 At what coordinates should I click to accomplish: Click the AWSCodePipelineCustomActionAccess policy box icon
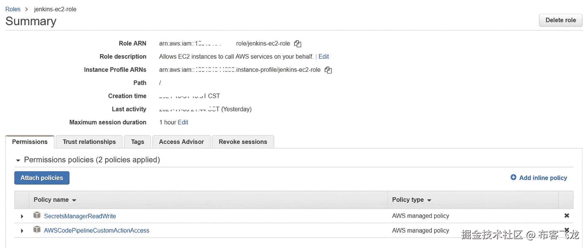[37, 230]
